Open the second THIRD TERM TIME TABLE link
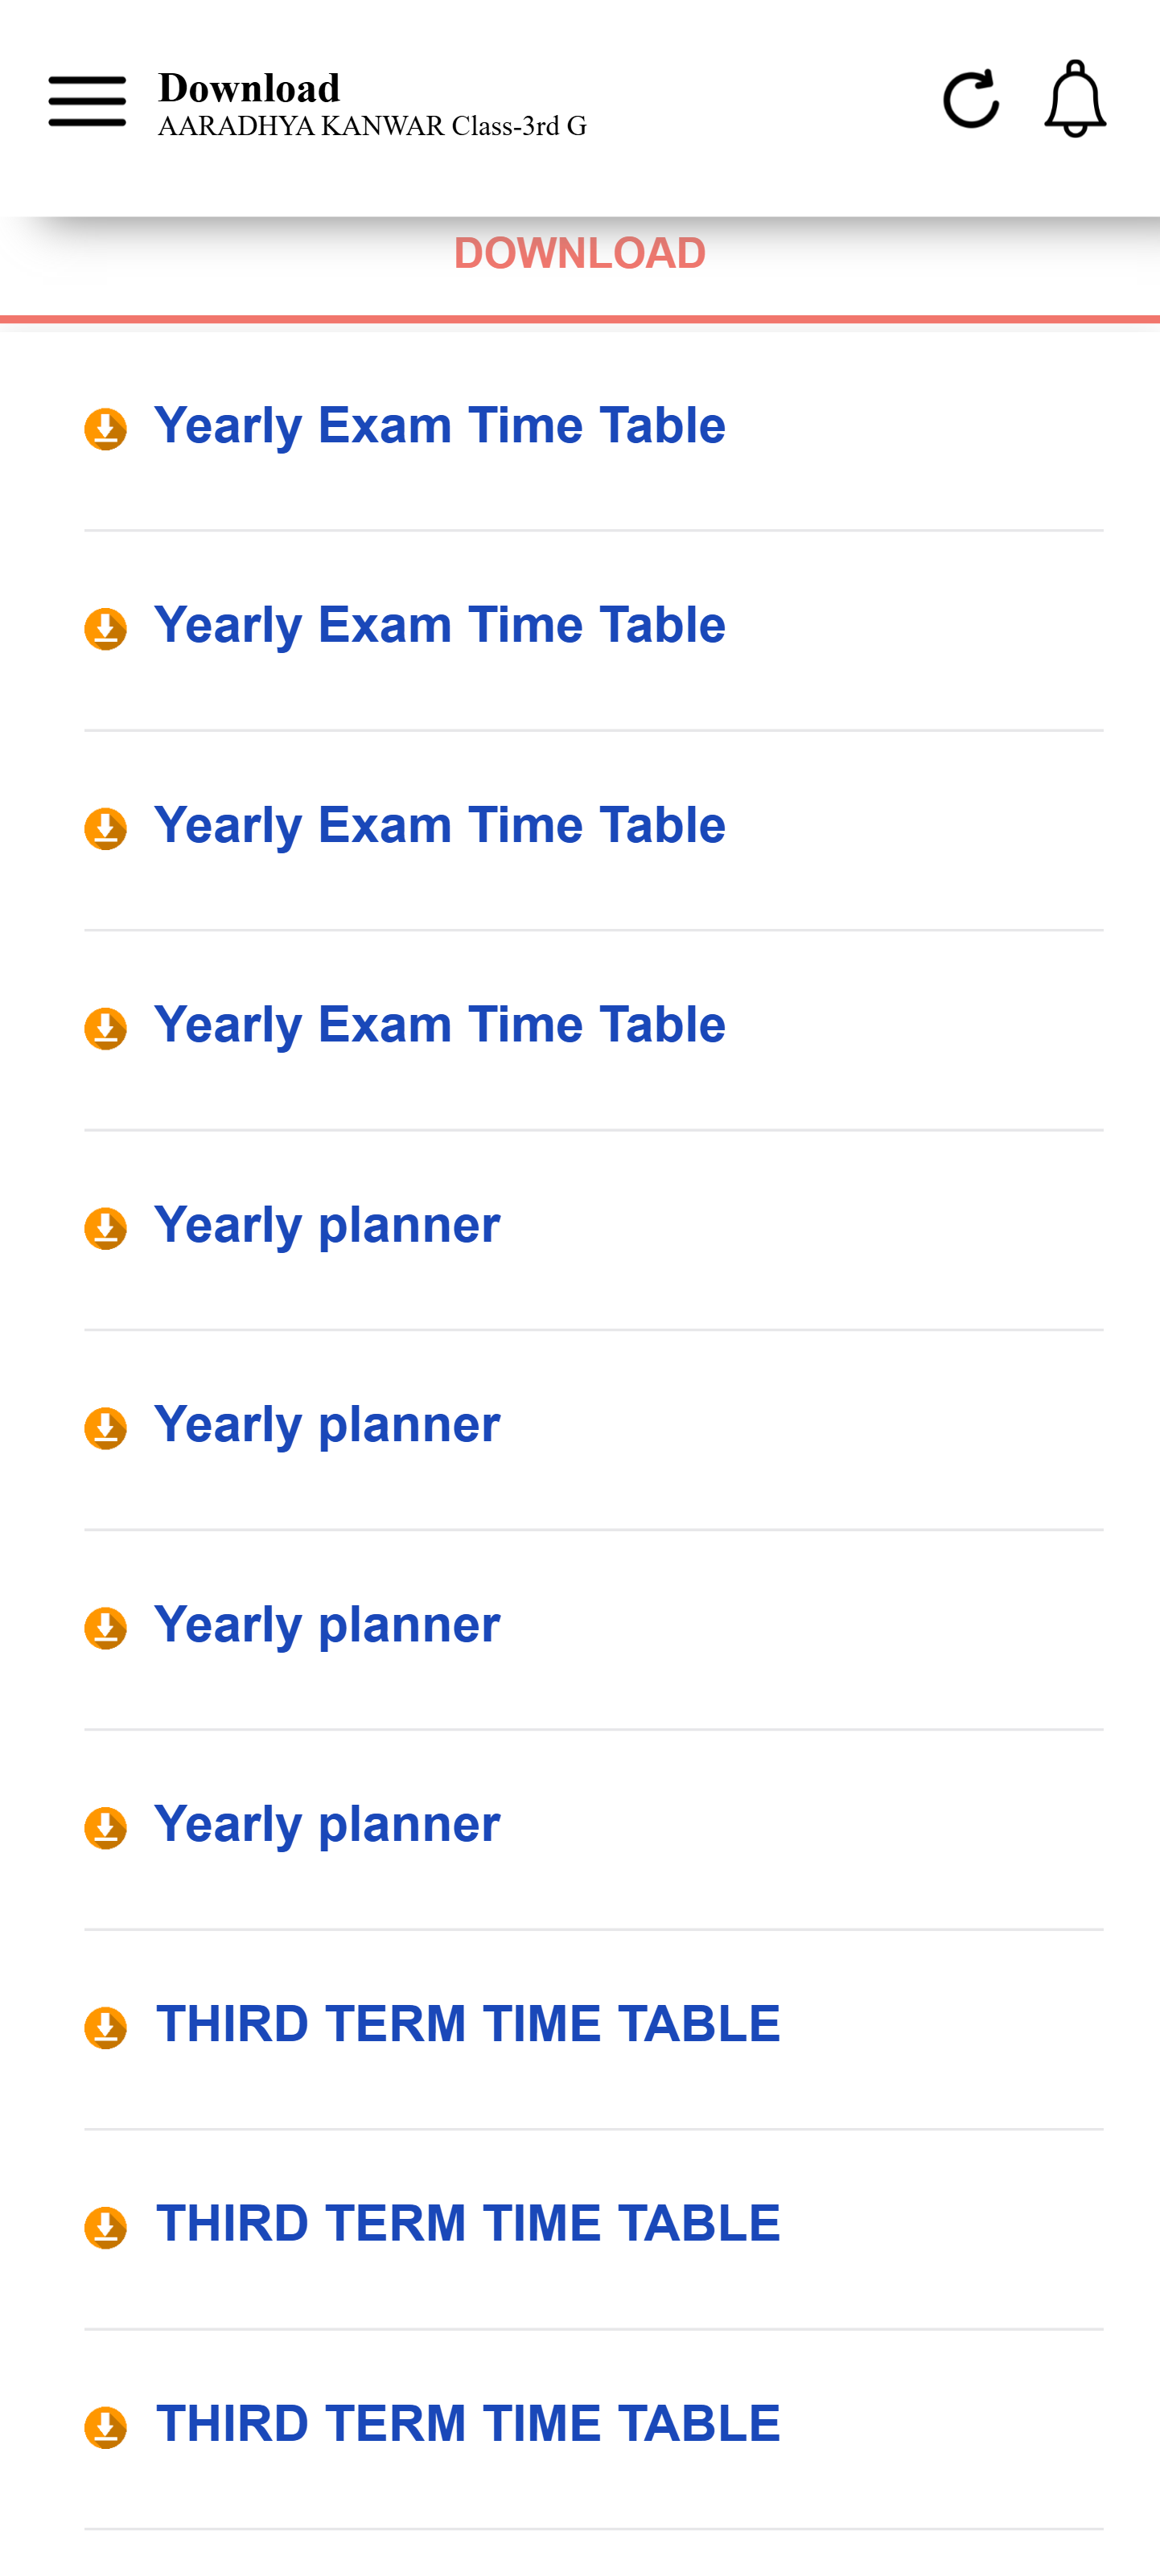This screenshot has height=2576, width=1160. click(x=468, y=2223)
